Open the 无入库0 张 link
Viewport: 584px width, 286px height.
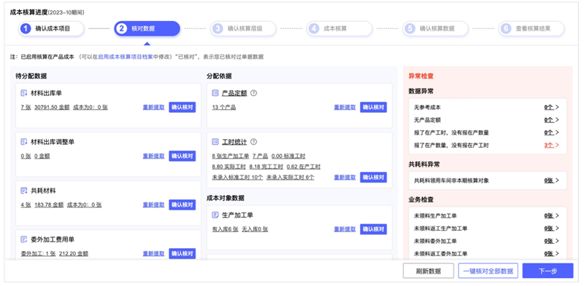point(255,229)
